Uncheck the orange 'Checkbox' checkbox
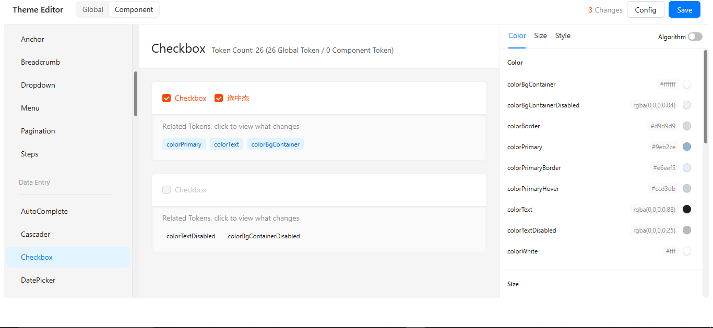Viewport: 713px width, 328px height. coord(167,98)
